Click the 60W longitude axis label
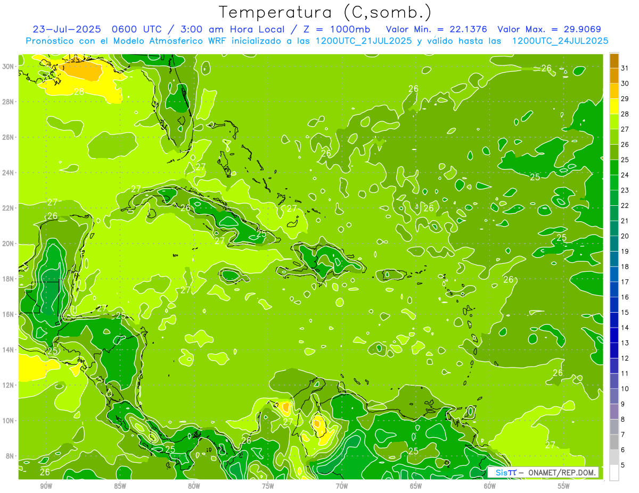 (x=489, y=487)
